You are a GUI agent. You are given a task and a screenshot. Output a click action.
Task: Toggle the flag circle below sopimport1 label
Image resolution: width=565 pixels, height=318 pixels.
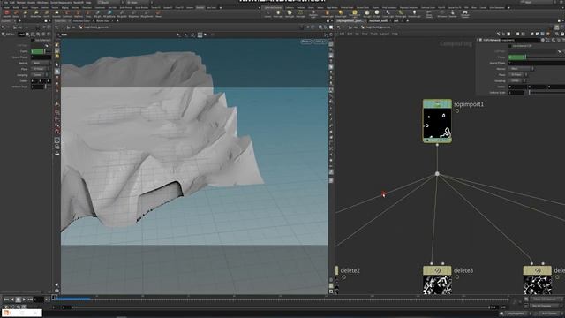pyautogui.click(x=457, y=111)
